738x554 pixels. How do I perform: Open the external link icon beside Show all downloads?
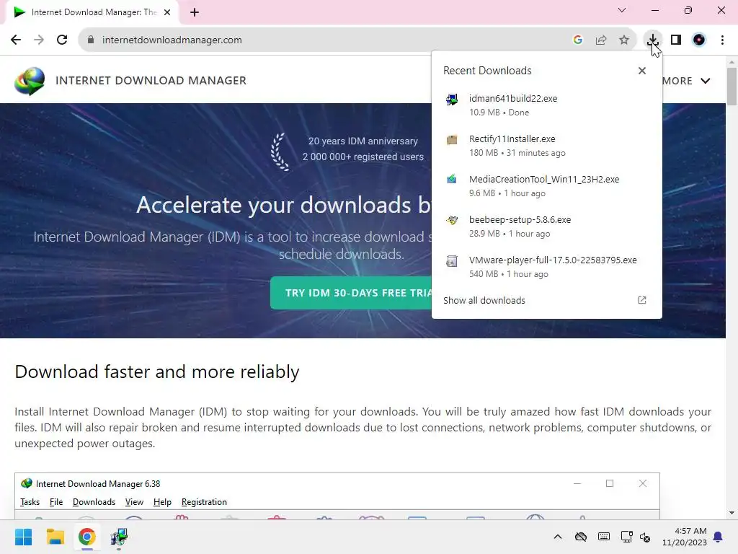642,300
